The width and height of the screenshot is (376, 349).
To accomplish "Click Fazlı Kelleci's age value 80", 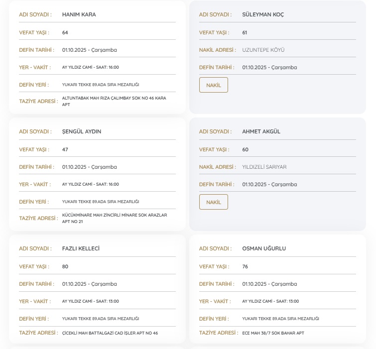I will click(65, 266).
